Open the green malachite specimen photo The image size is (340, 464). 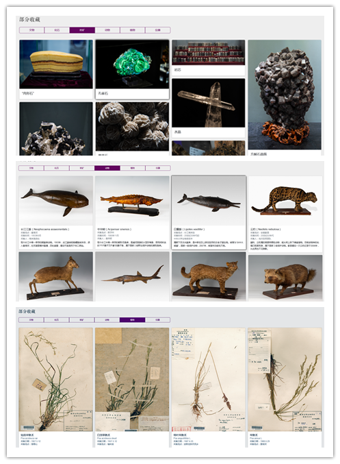coord(132,64)
